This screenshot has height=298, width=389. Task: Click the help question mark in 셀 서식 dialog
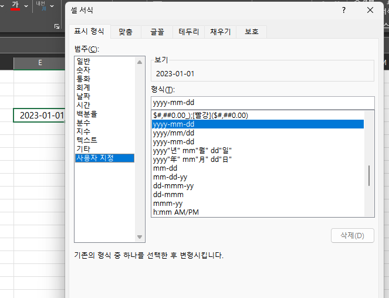click(x=344, y=10)
